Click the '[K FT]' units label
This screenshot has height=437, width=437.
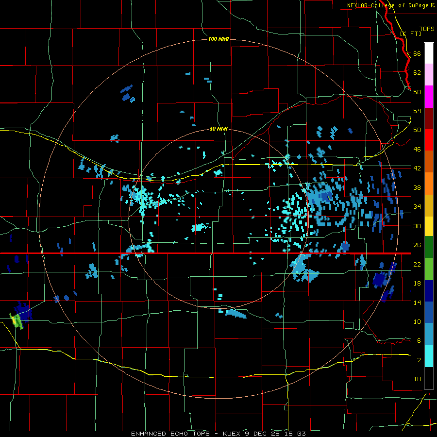[410, 34]
